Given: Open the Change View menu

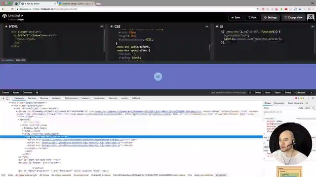Looking at the screenshot, I should [x=293, y=18].
